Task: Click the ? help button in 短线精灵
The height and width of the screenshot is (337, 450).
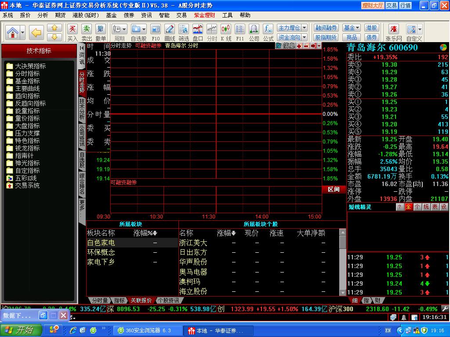Action: pos(399,207)
